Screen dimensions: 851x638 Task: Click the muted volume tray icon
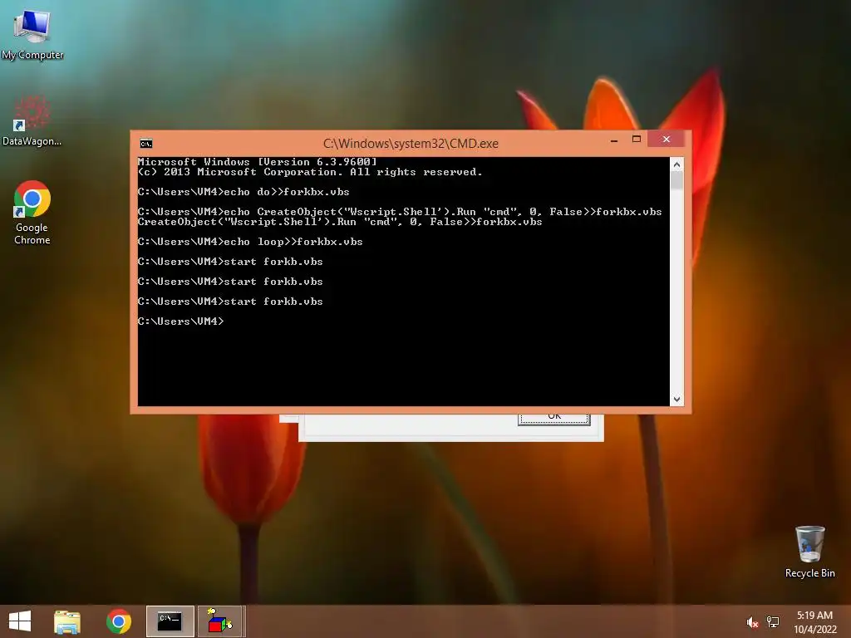click(751, 622)
